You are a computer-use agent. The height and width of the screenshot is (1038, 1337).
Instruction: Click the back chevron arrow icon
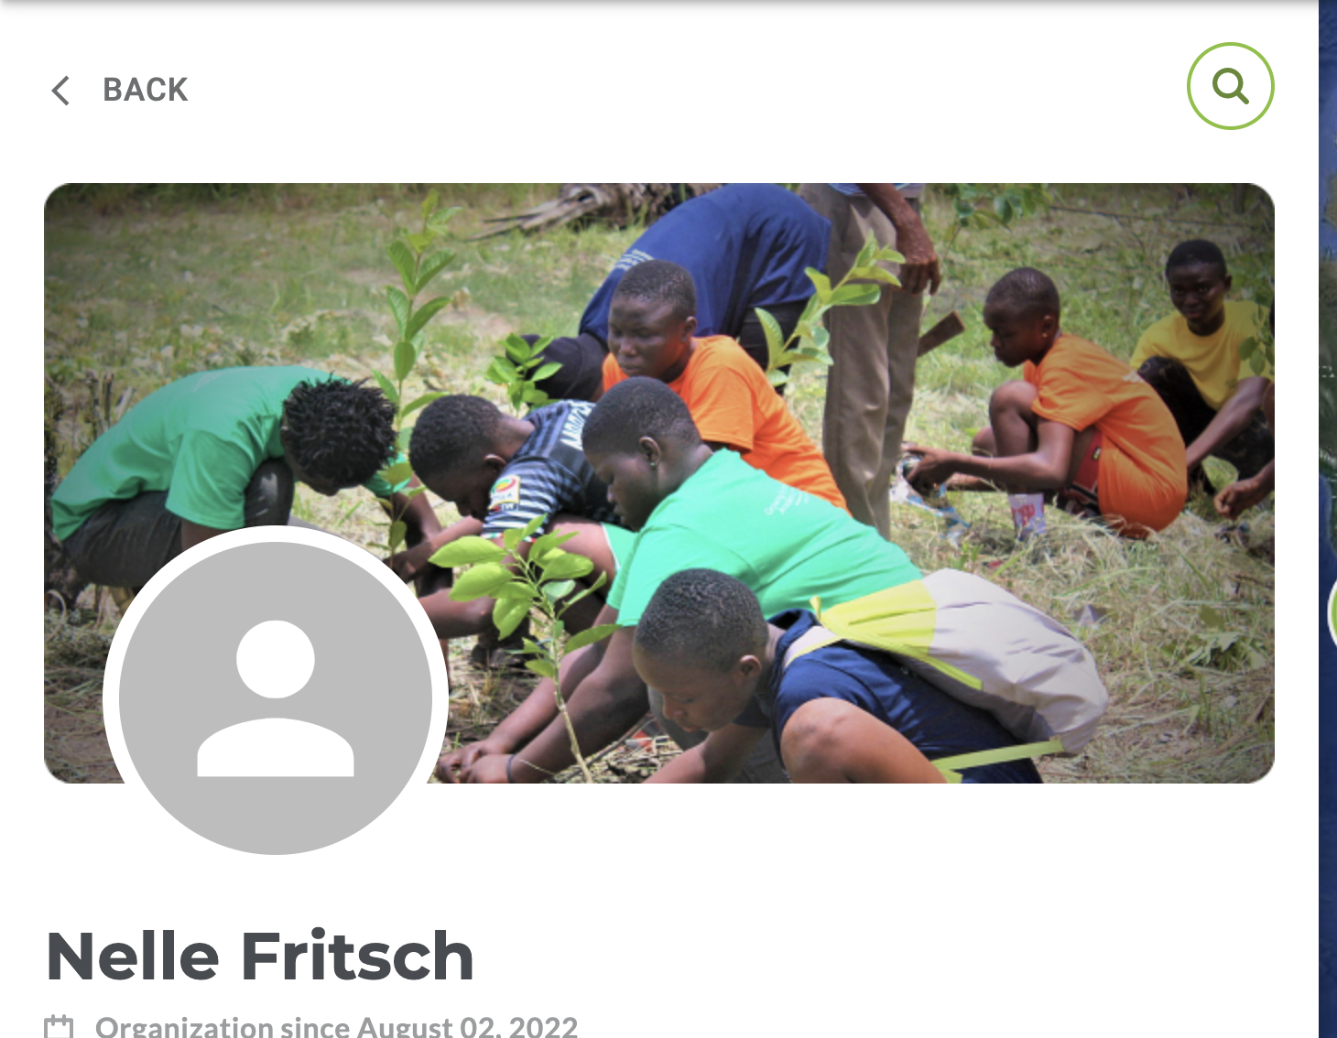(60, 91)
